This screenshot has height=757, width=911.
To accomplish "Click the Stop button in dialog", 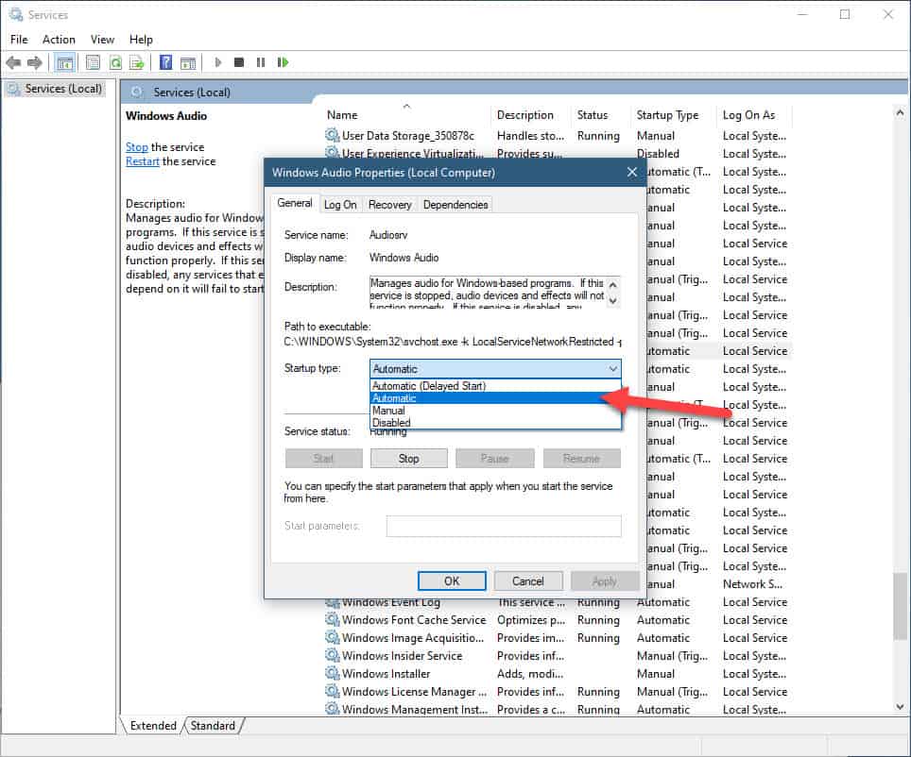I will [x=408, y=459].
